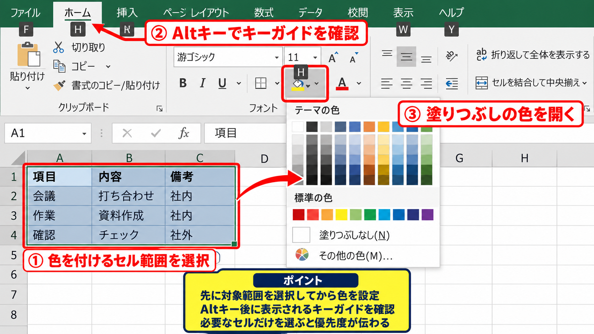The width and height of the screenshot is (594, 334).
Task: Switch to the 挿入 tab
Action: click(127, 12)
